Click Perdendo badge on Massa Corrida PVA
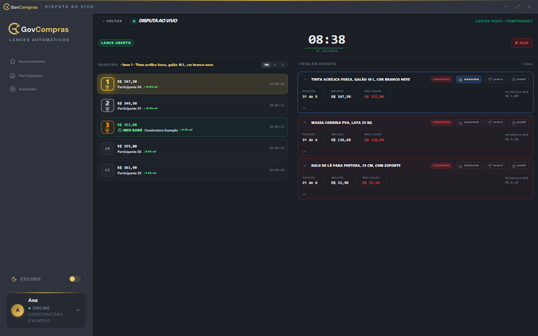The image size is (538, 336). tap(441, 123)
